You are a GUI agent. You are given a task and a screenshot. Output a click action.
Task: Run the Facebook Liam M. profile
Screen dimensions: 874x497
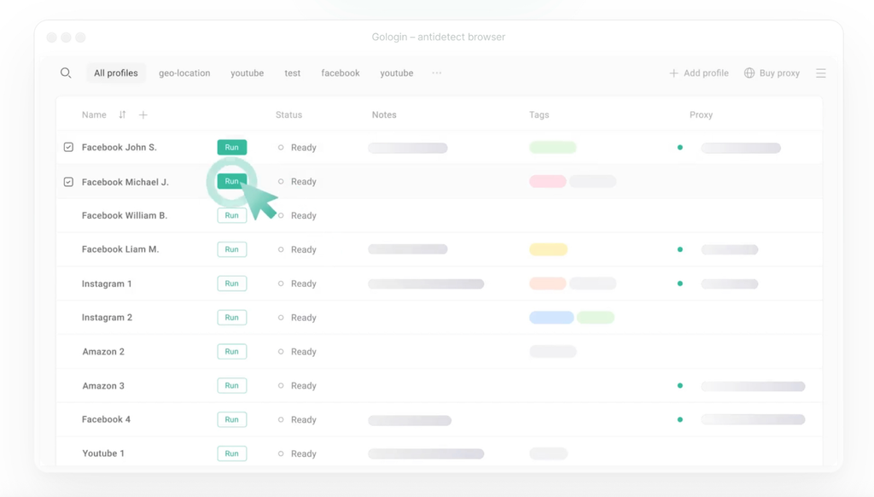click(x=232, y=249)
